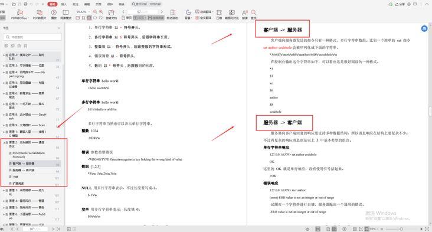Viewport: 432px width, 232px height.
Task: Click the fullscreen icon at the bottom right
Action: click(x=427, y=229)
